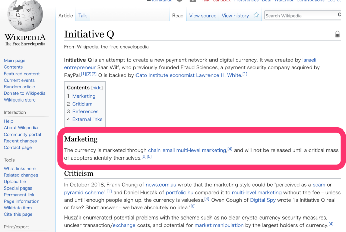Switch to the Talk tab
The height and width of the screenshot is (232, 346).
click(x=83, y=16)
